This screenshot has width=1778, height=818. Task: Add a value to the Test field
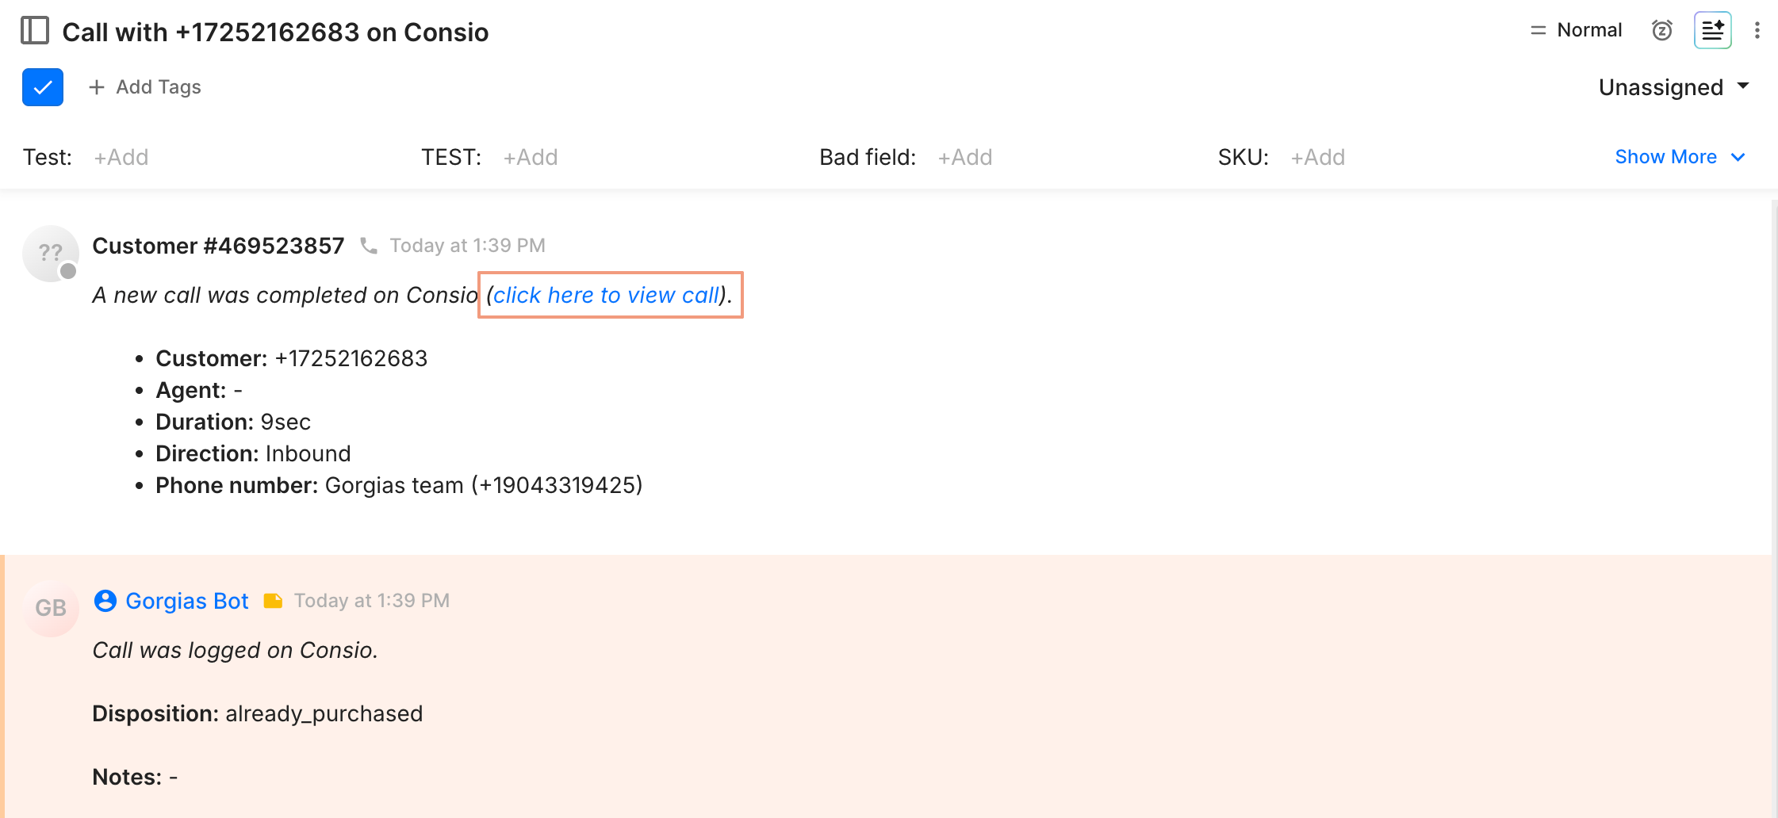pos(121,157)
